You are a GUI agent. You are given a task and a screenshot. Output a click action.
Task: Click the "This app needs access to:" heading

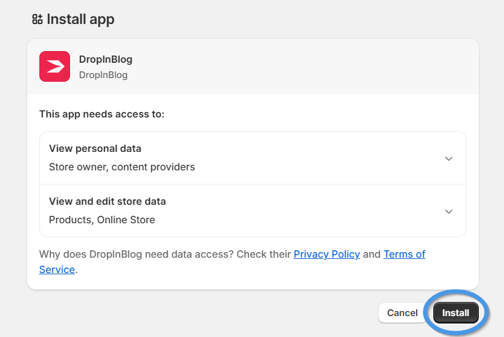point(101,114)
